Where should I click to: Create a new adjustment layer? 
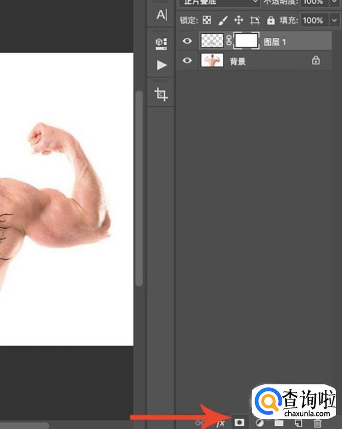tap(260, 423)
